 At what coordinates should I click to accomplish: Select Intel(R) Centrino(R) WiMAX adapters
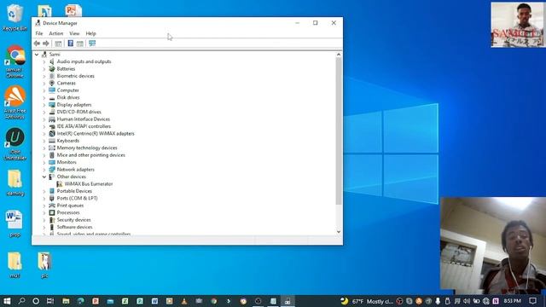[96, 133]
